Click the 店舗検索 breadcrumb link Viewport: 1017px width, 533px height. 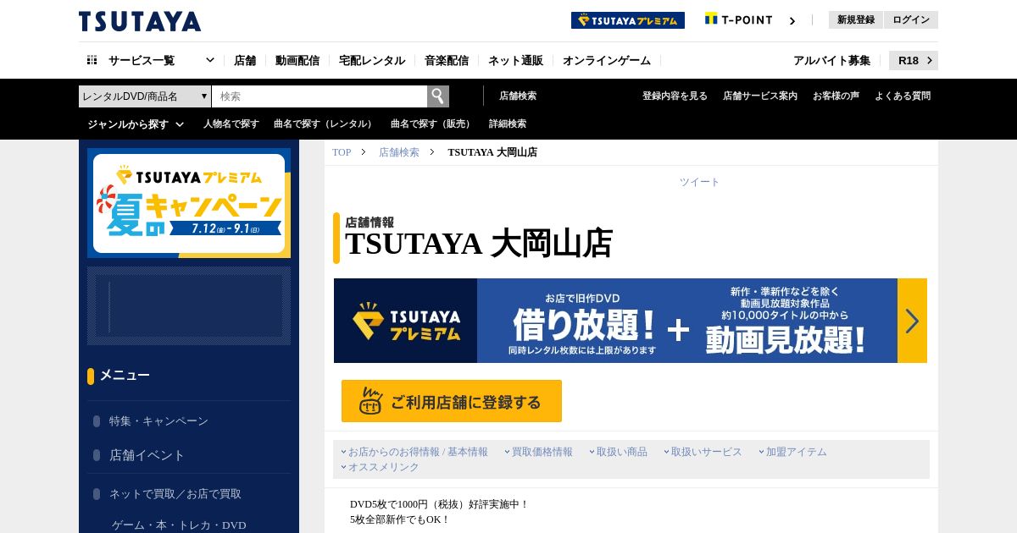(x=399, y=152)
